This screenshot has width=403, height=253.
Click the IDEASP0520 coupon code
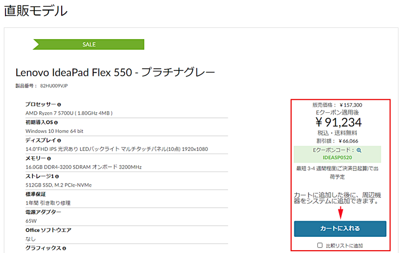click(x=338, y=157)
